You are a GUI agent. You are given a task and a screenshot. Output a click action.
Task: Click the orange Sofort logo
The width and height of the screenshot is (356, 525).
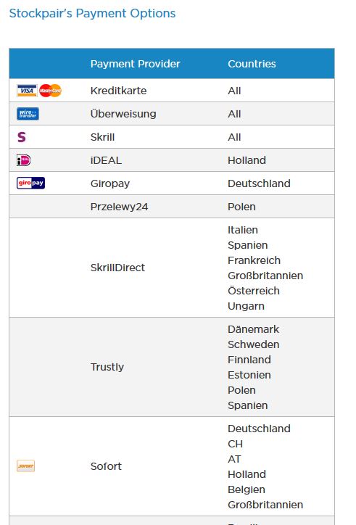[x=26, y=466]
